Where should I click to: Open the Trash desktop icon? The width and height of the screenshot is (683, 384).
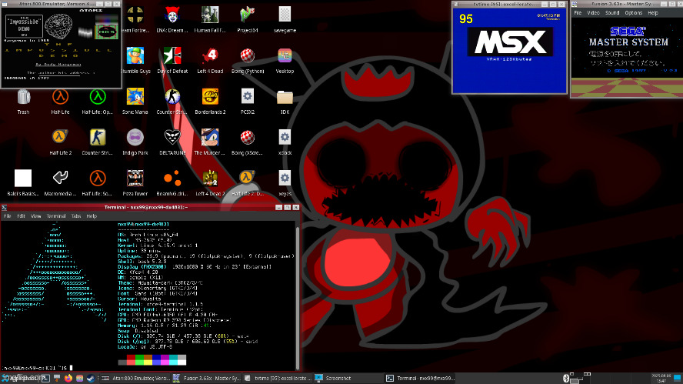coord(24,97)
